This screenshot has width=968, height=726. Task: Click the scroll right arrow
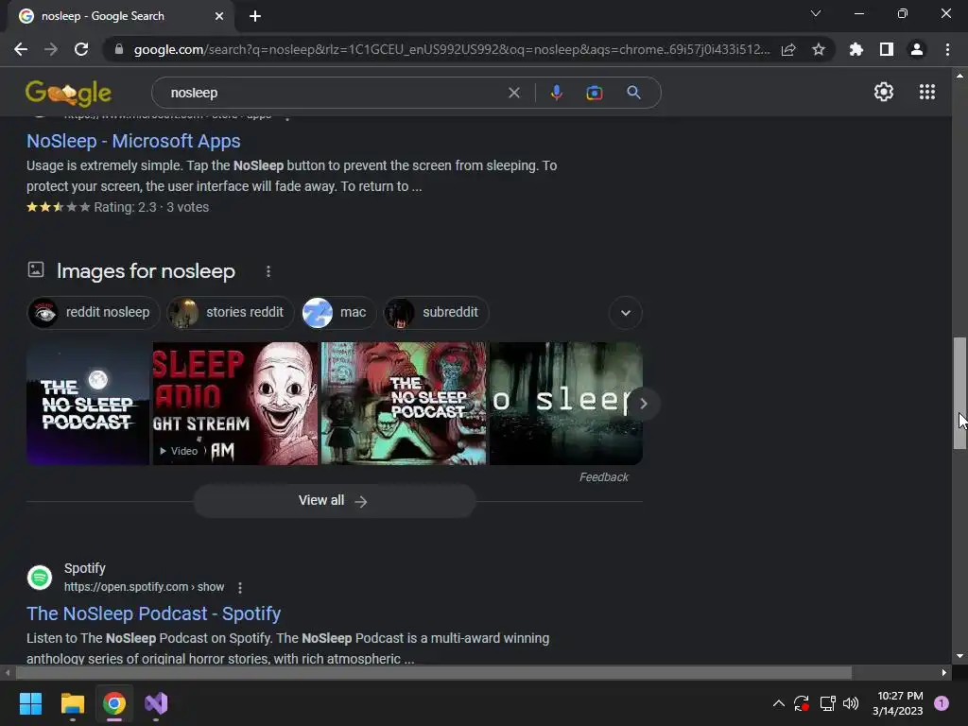tap(943, 672)
